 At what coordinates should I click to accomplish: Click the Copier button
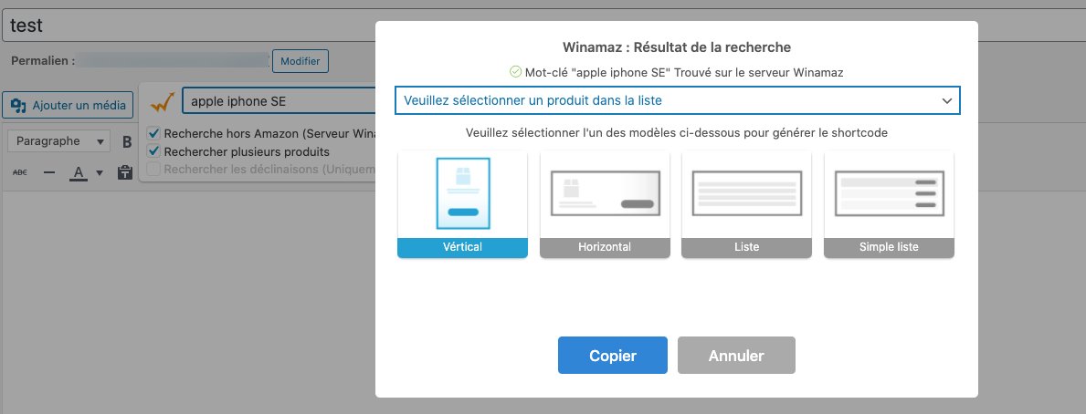pyautogui.click(x=613, y=356)
